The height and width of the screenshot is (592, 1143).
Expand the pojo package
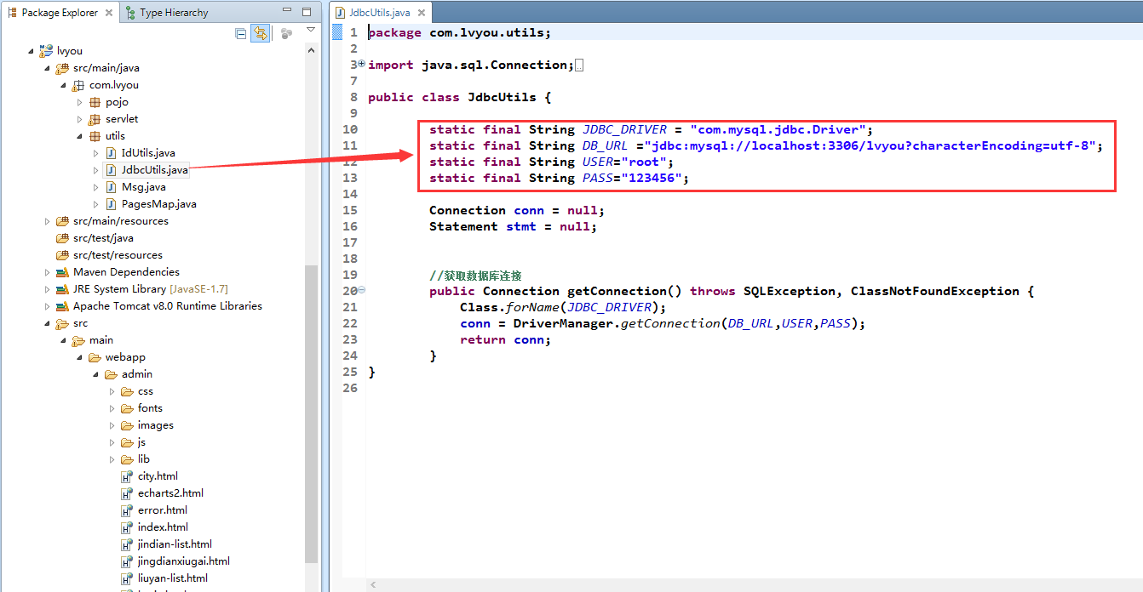[x=80, y=102]
